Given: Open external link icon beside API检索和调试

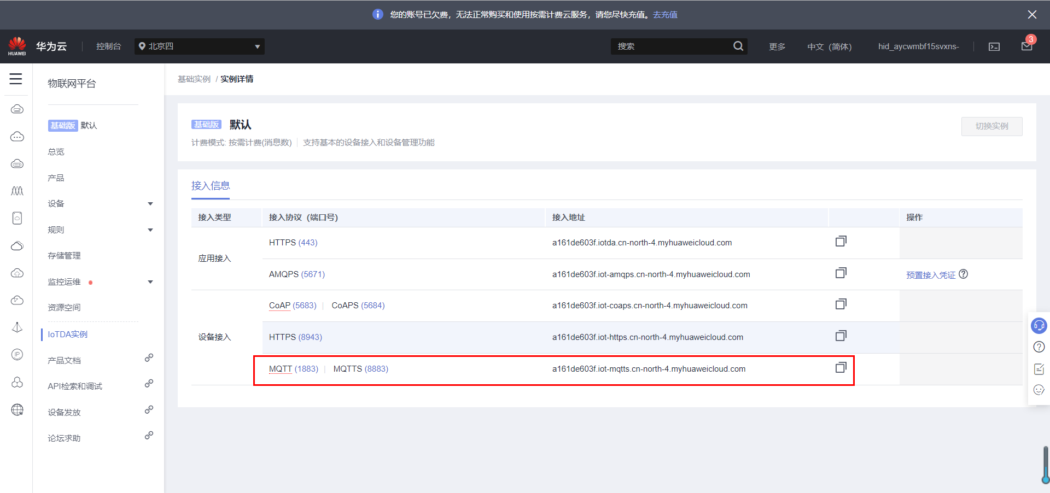Looking at the screenshot, I should pyautogui.click(x=149, y=384).
